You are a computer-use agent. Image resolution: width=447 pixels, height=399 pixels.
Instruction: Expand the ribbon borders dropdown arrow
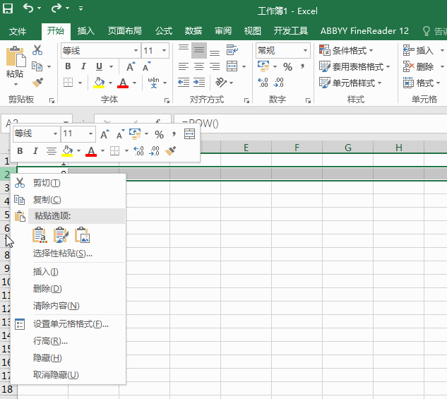(80, 83)
